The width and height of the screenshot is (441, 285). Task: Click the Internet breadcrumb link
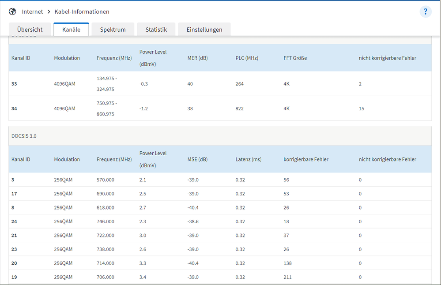pyautogui.click(x=32, y=11)
